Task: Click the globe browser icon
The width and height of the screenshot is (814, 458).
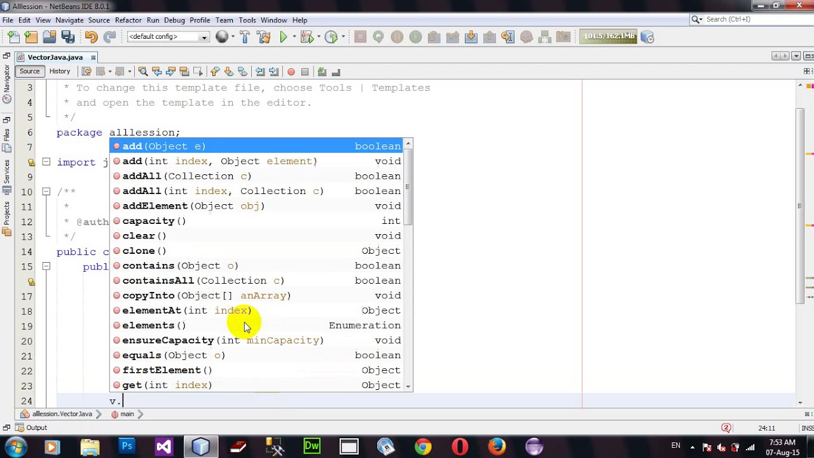Action: (x=221, y=37)
